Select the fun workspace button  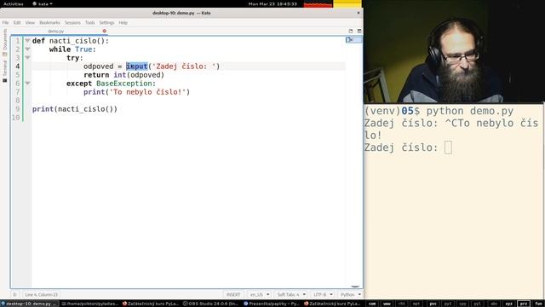pyautogui.click(x=538, y=304)
